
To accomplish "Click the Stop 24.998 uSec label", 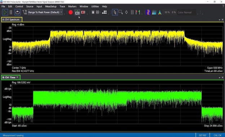I will 213,126.
